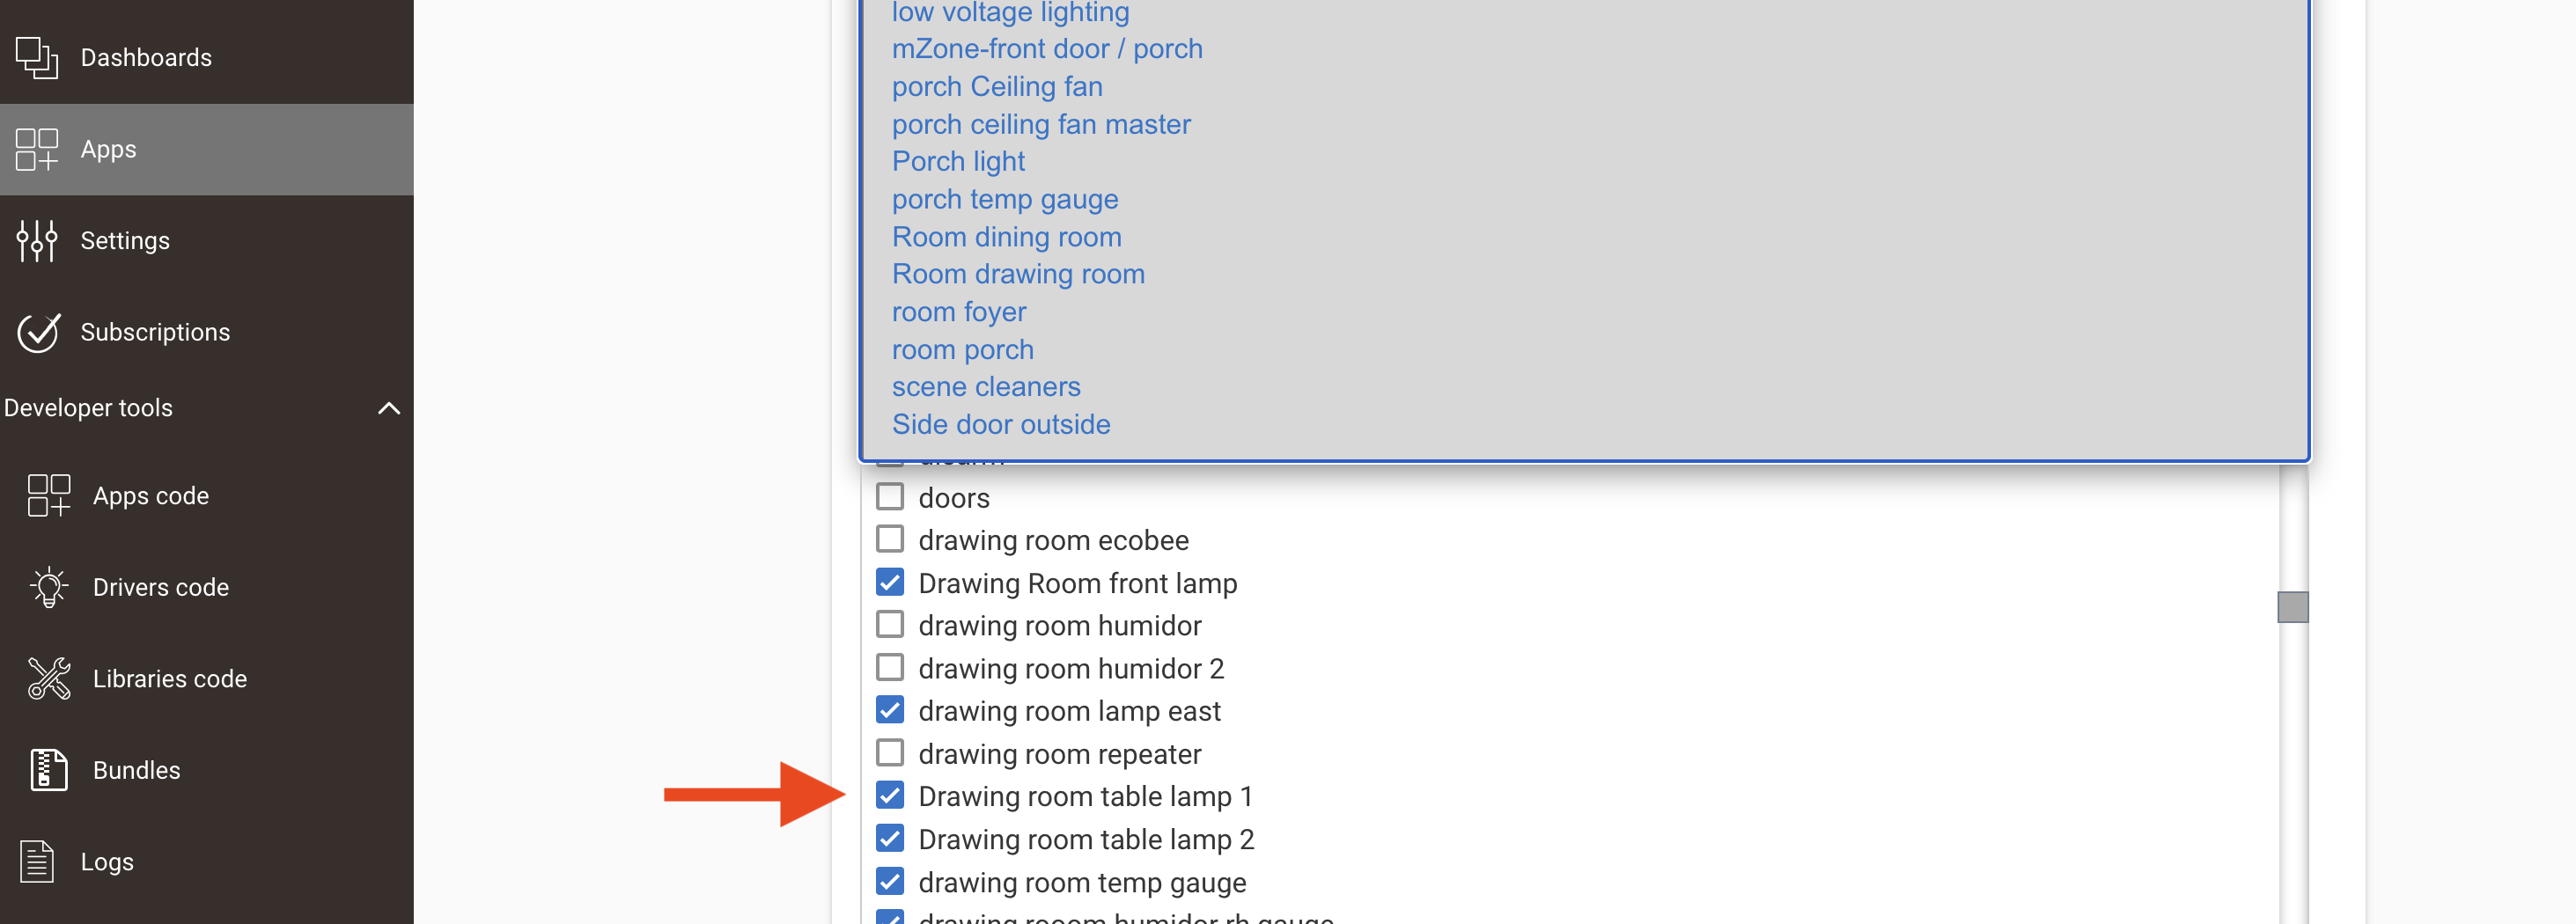The width and height of the screenshot is (2576, 924).
Task: Uncheck Drawing room table lamp 1
Action: click(890, 796)
